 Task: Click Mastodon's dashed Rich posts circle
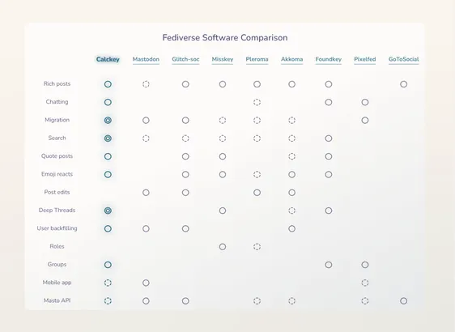tap(146, 84)
